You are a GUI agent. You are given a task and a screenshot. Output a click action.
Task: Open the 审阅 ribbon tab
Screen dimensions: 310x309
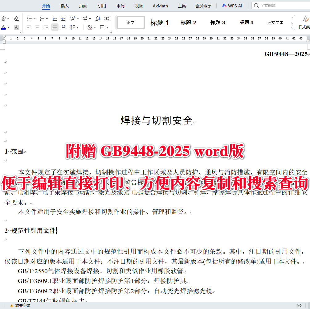120,6
